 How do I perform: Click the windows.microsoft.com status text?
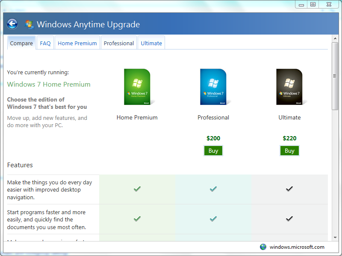(297, 247)
